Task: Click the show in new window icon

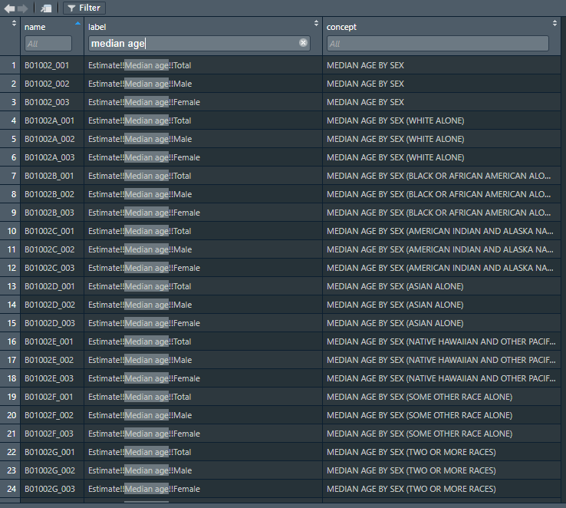Action: pyautogui.click(x=46, y=8)
